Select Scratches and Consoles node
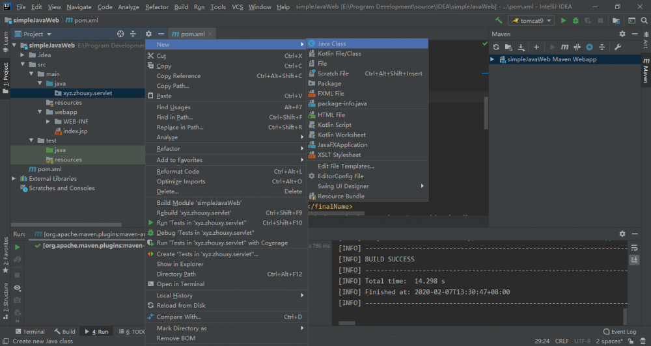Image resolution: width=651 pixels, height=346 pixels. 58,188
